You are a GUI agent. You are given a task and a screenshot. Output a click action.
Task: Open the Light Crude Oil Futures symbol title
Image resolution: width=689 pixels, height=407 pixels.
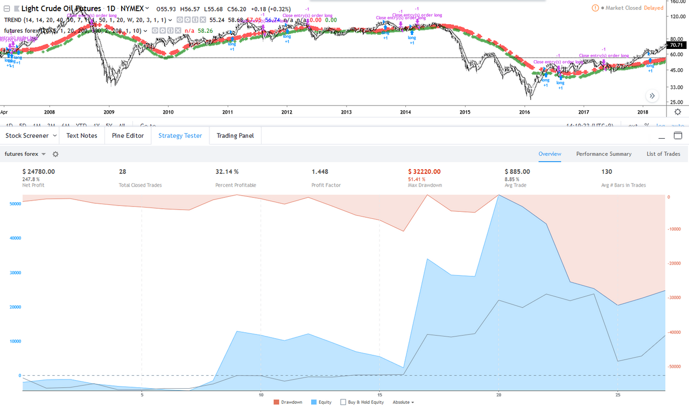click(61, 9)
